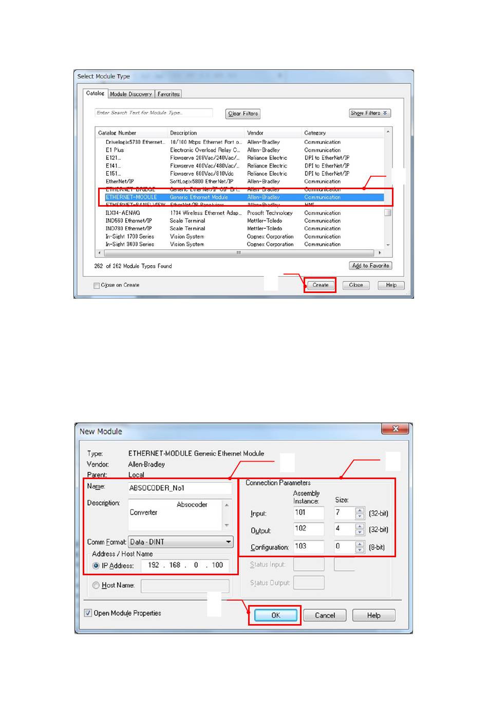
Task: Decrease the Configuration Size with down arrow
Action: pos(360,550)
